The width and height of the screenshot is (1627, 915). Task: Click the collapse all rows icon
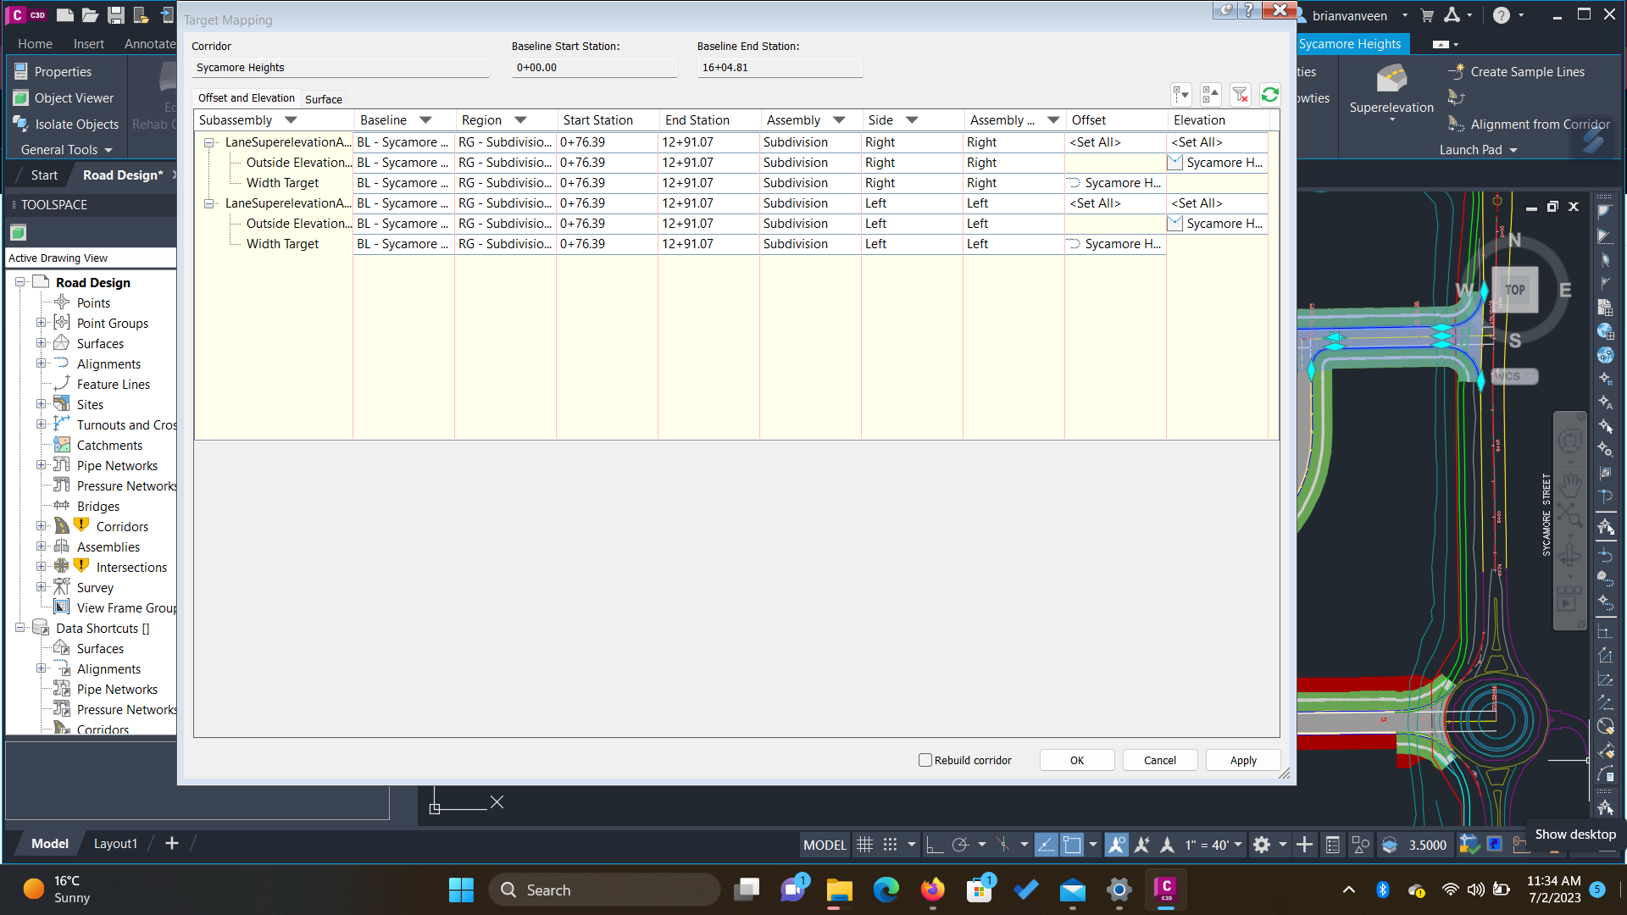1210,95
